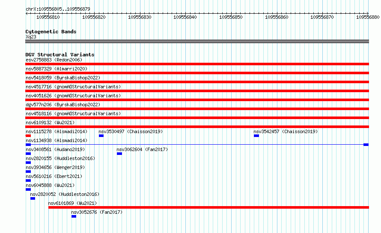Image resolution: width=381 pixels, height=233 pixels.
Task: Click nsv4051626 (gnomADStructuralVariants) label
Action: click(73, 96)
